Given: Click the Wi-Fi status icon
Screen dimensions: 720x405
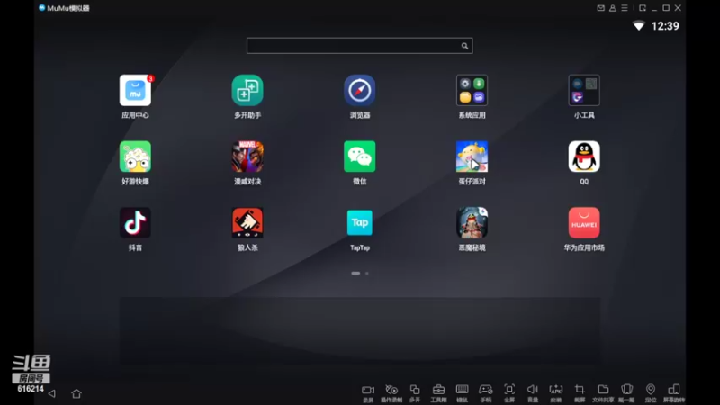Looking at the screenshot, I should click(639, 26).
